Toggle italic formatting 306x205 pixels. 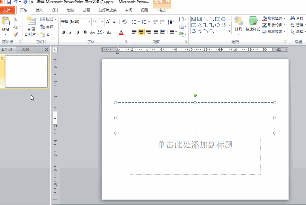tap(70, 32)
